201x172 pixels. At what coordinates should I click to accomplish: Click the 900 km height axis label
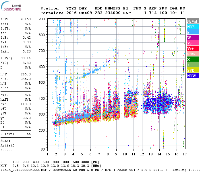point(42,19)
